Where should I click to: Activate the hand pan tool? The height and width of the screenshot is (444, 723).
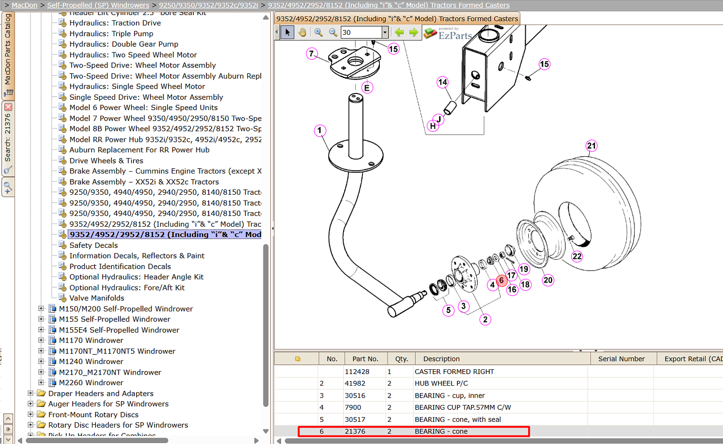point(302,32)
